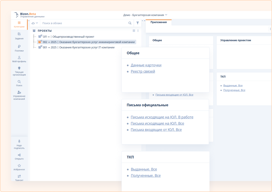Click the magnifier icon in search bar
272x192 pixels.
pos(130,23)
